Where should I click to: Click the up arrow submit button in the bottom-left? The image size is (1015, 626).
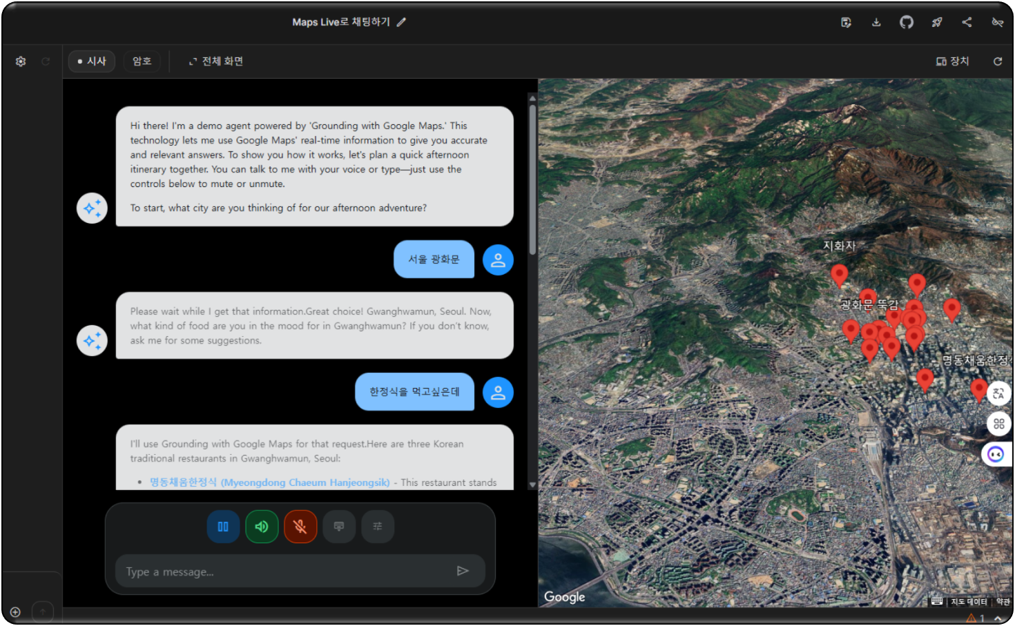tap(43, 612)
